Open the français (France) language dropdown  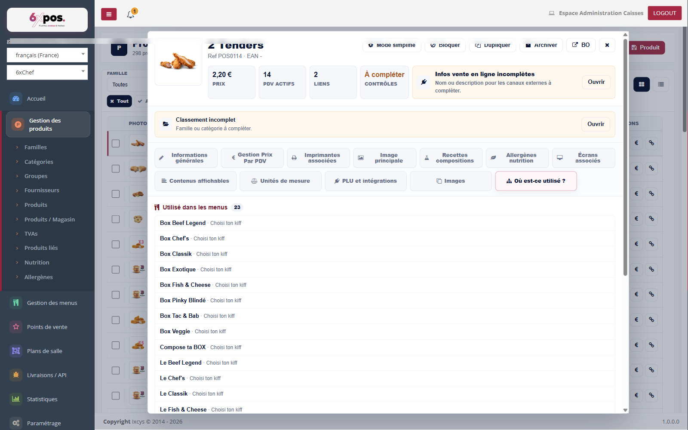point(47,55)
